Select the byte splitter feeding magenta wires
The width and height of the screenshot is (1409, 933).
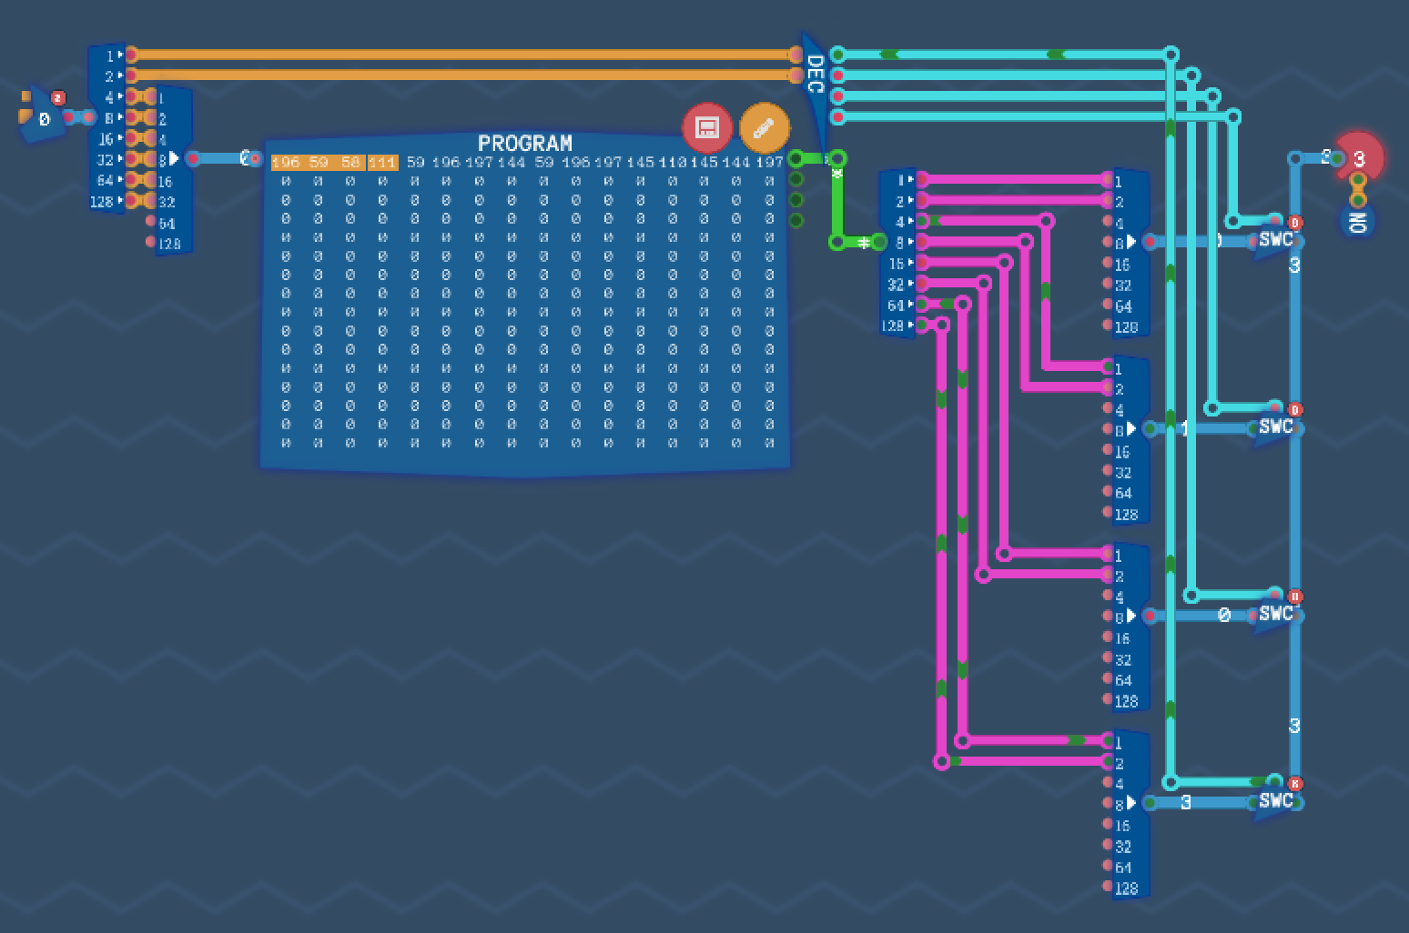(897, 253)
